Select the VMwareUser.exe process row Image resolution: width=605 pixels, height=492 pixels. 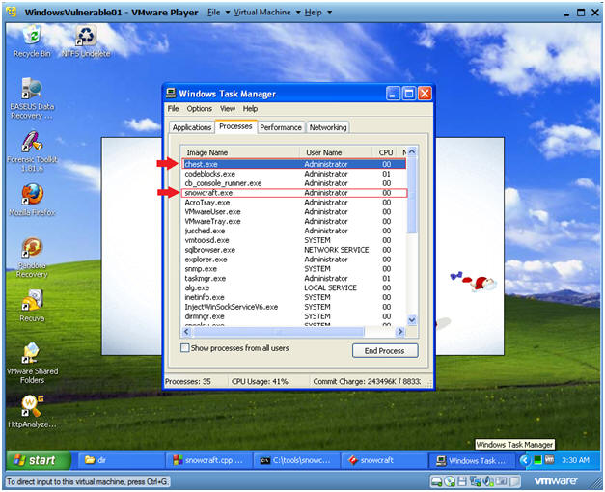(x=294, y=211)
